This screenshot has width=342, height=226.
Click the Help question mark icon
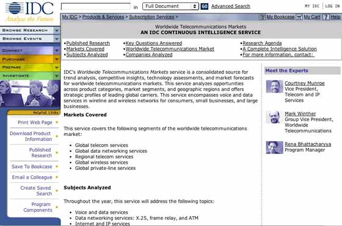coord(326,17)
